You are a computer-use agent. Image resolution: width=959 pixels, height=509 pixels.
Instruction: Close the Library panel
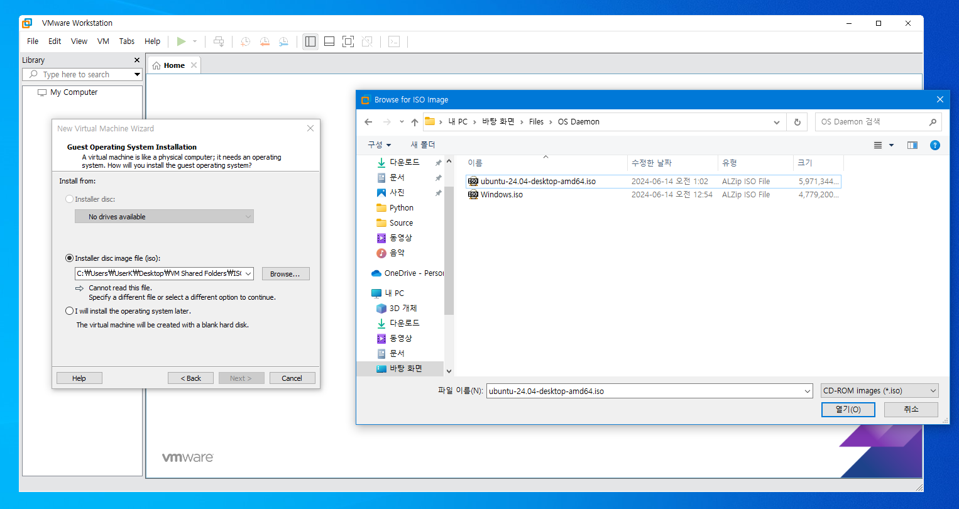[137, 60]
